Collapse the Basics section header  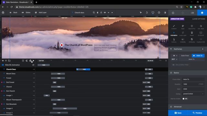pyautogui.click(x=188, y=73)
